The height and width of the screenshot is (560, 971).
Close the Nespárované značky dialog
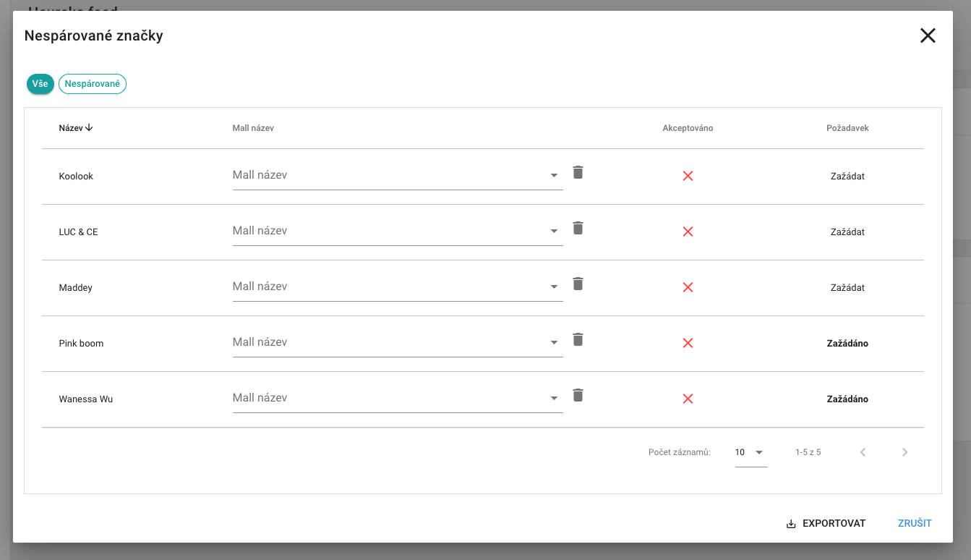[928, 35]
